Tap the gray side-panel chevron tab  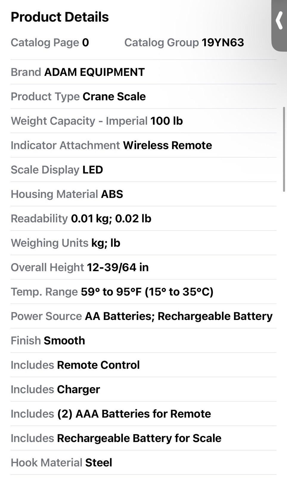click(x=279, y=25)
